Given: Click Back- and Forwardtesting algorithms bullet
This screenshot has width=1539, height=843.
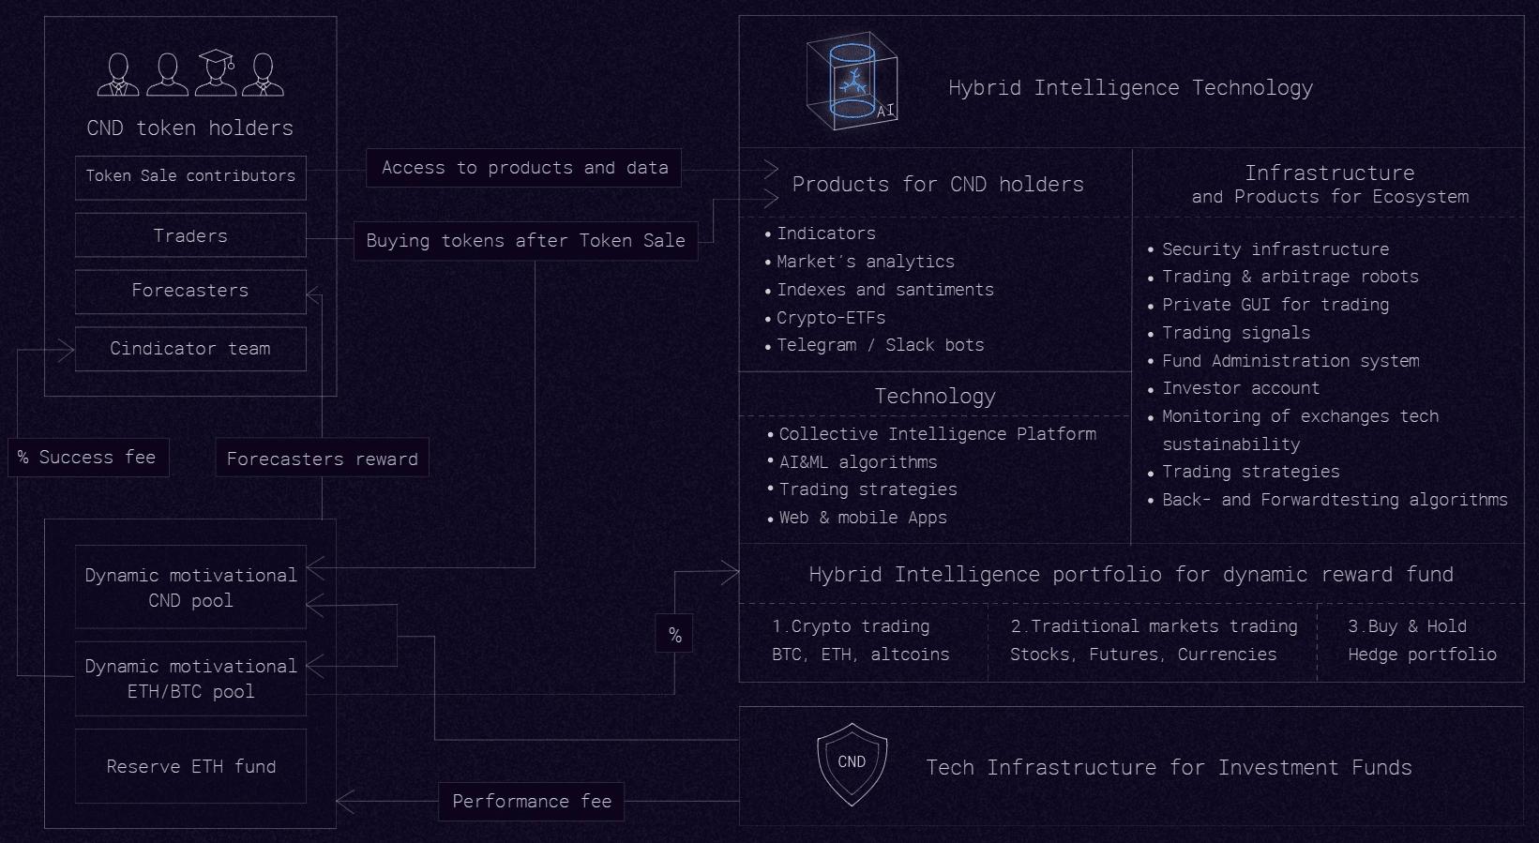Looking at the screenshot, I should (1328, 500).
